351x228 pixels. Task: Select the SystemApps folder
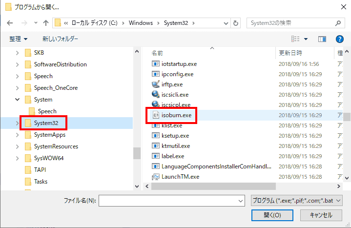(45, 135)
